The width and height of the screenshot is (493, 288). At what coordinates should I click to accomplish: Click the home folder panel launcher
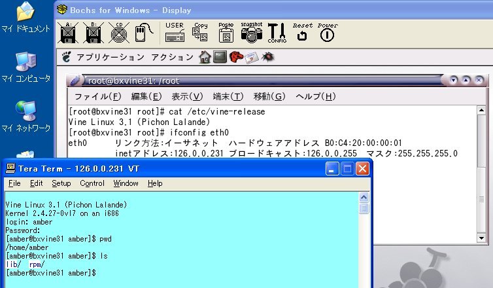[205, 58]
